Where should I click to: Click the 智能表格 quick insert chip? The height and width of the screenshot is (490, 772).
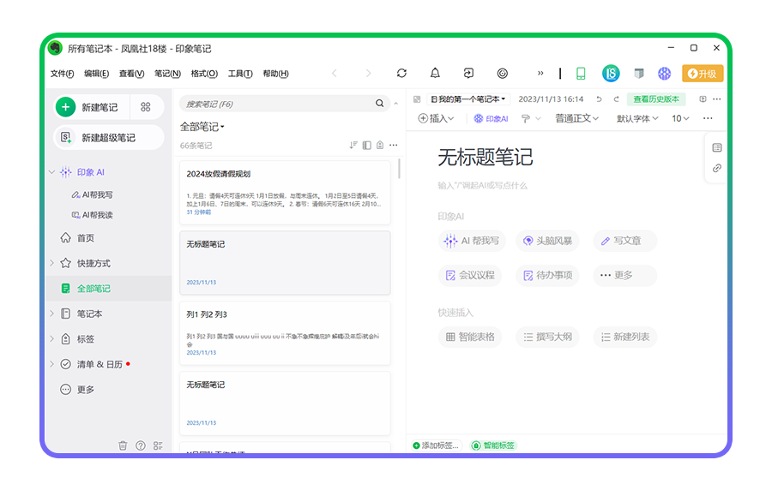coord(470,338)
